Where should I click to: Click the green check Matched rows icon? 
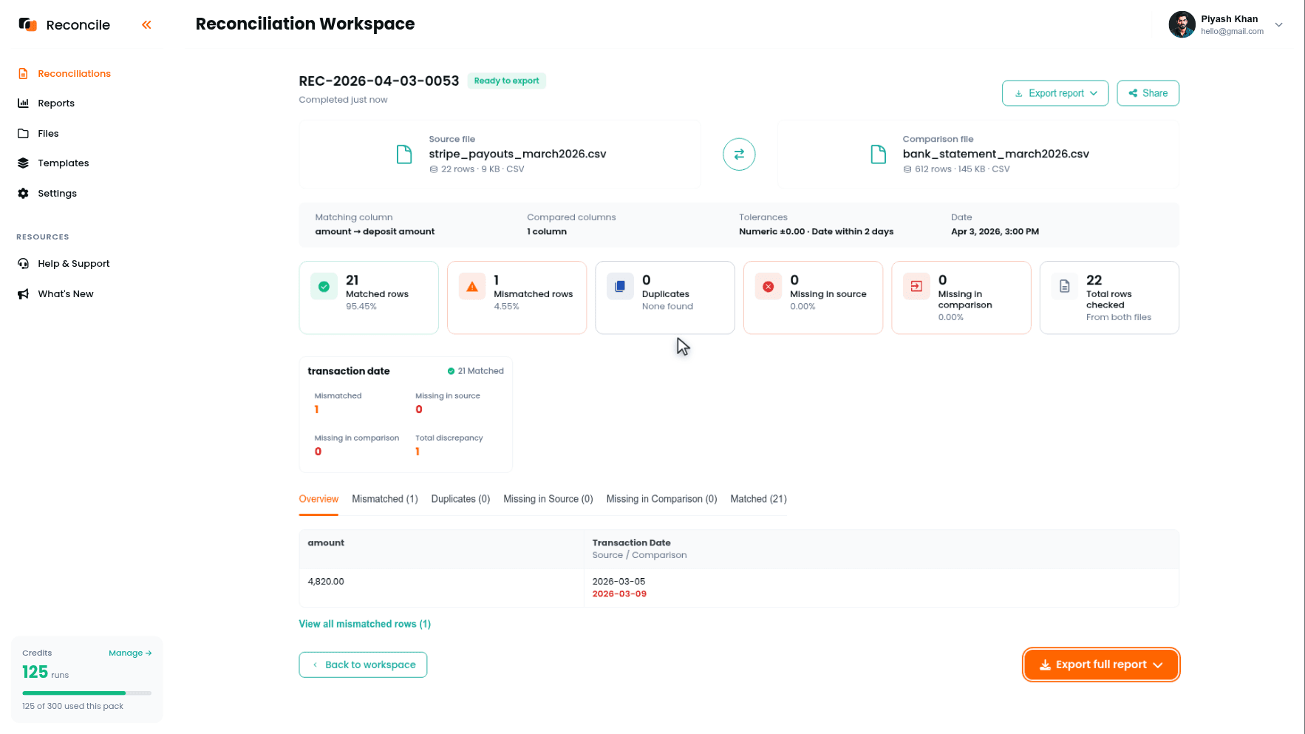[x=324, y=286]
